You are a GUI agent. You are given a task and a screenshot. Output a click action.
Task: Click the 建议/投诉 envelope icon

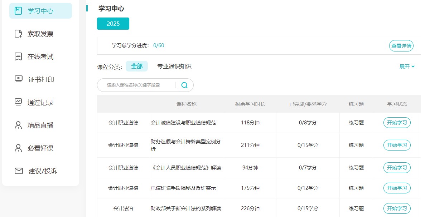click(19, 171)
